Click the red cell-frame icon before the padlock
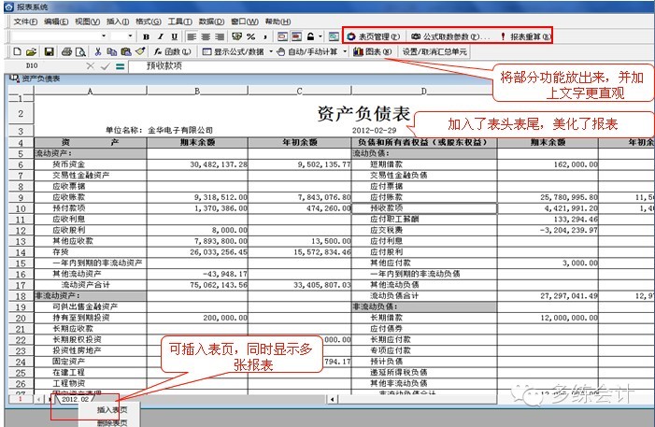 (296, 36)
